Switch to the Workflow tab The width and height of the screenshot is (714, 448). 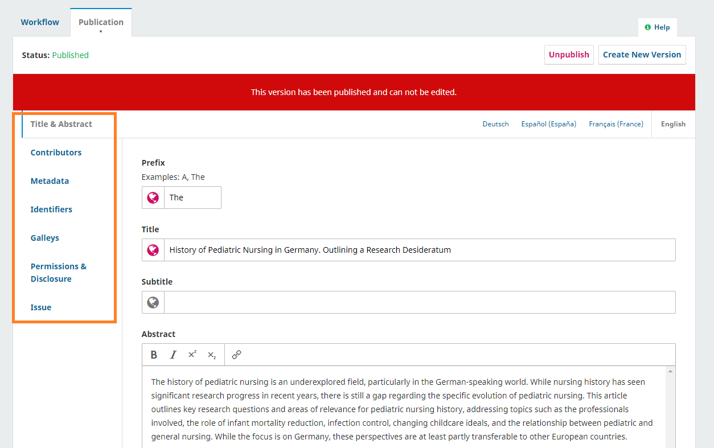click(40, 22)
